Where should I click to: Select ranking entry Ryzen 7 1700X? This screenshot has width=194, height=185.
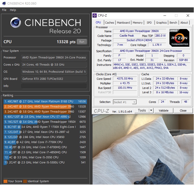click(45, 127)
